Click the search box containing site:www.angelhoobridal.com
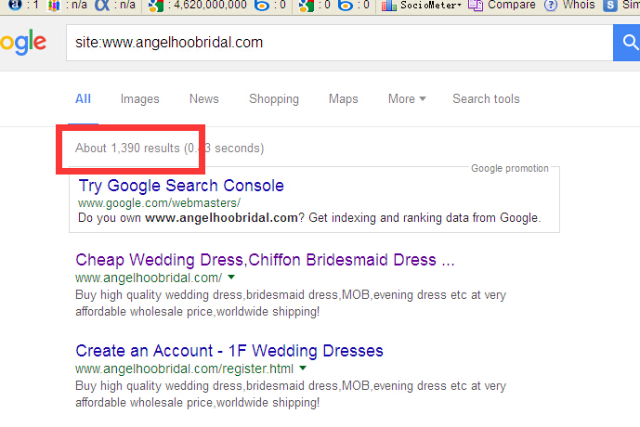 coord(340,43)
